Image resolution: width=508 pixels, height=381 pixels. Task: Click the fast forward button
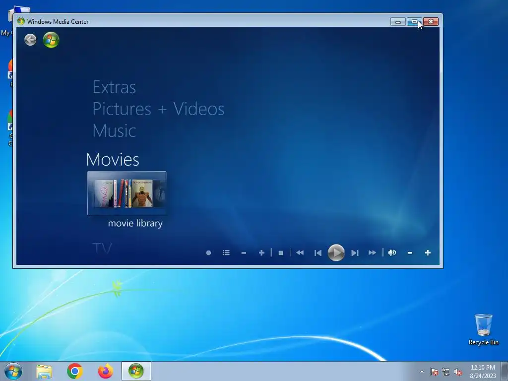372,253
